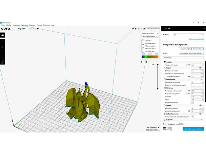The height and width of the screenshot is (154, 206).
Task: Select the Rotate tool in left toolbar
Action: [2, 52]
